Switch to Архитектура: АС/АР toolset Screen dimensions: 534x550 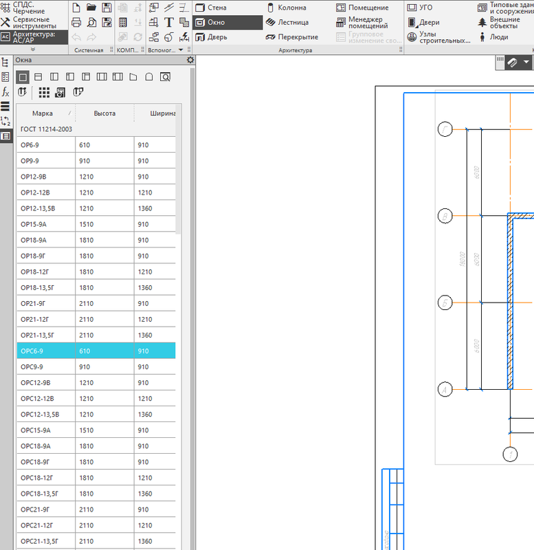coord(34,37)
